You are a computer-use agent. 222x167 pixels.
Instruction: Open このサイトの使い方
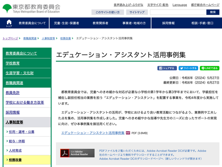pos(108,12)
